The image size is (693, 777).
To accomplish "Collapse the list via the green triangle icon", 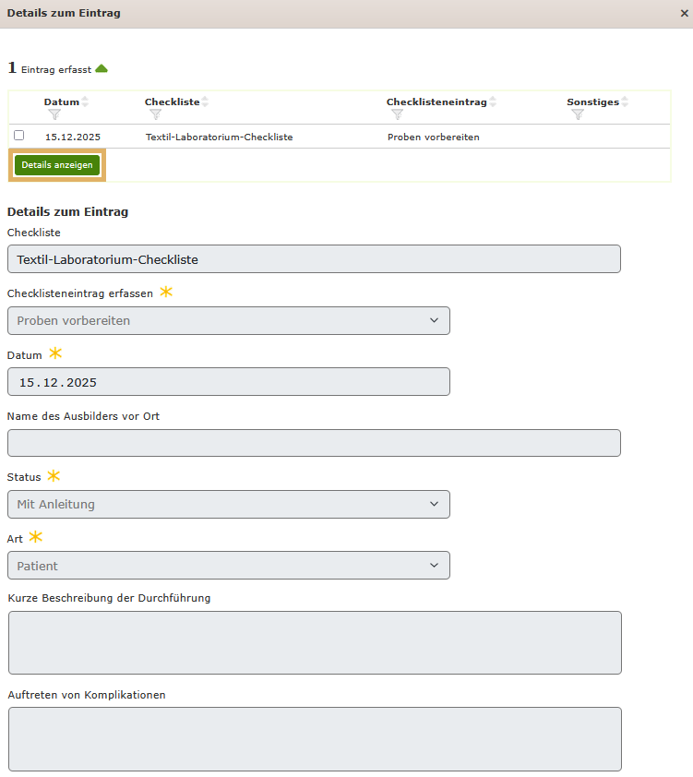I will [102, 67].
